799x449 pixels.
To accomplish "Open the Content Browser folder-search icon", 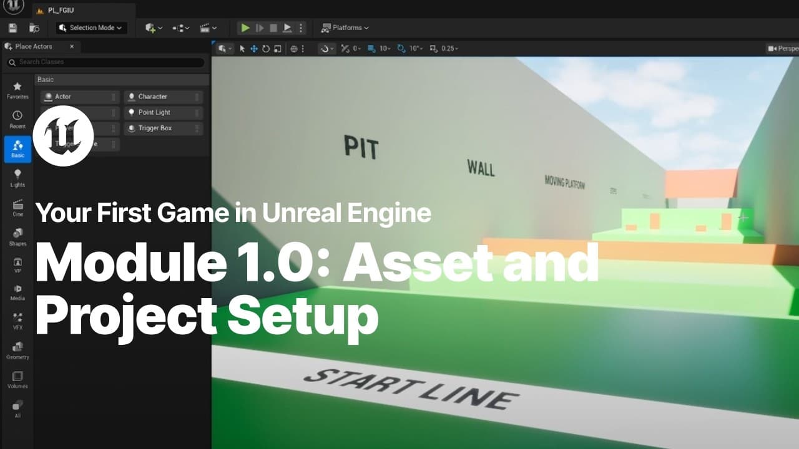I will coord(34,28).
